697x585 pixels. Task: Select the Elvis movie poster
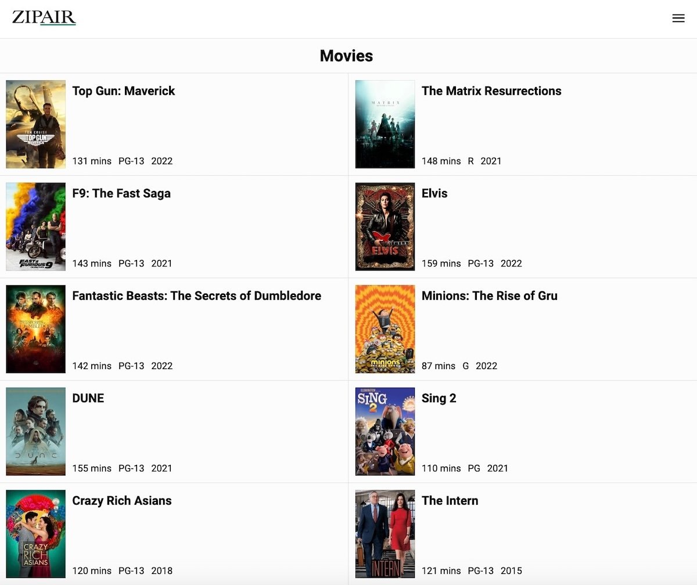click(x=385, y=227)
